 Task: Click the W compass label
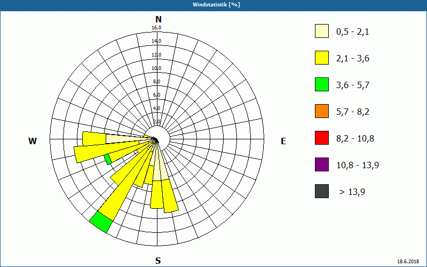tap(33, 141)
